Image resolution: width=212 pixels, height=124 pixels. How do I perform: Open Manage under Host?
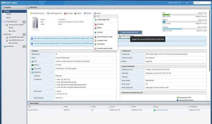click(x=9, y=14)
